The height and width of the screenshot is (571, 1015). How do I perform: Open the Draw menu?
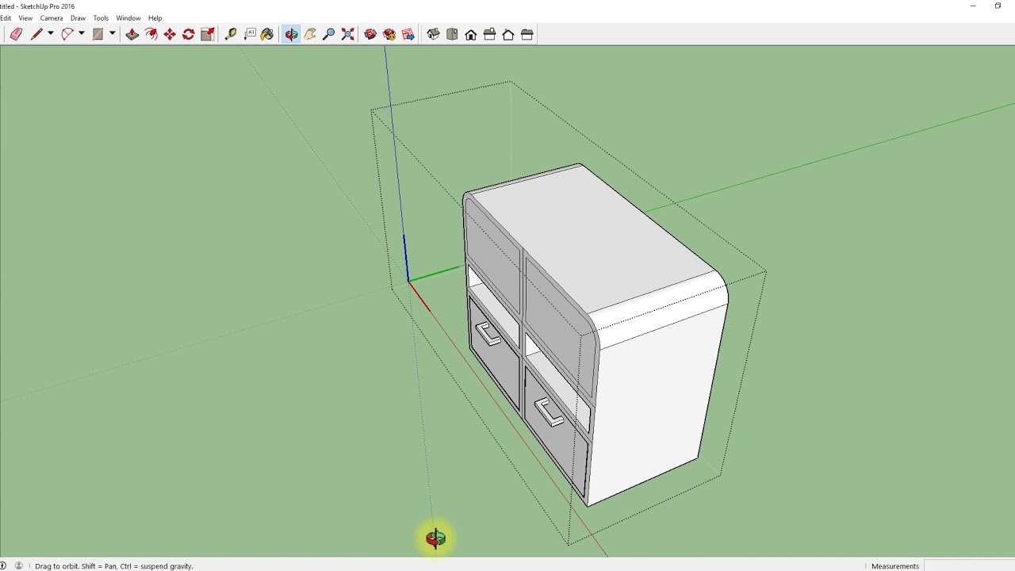(78, 17)
